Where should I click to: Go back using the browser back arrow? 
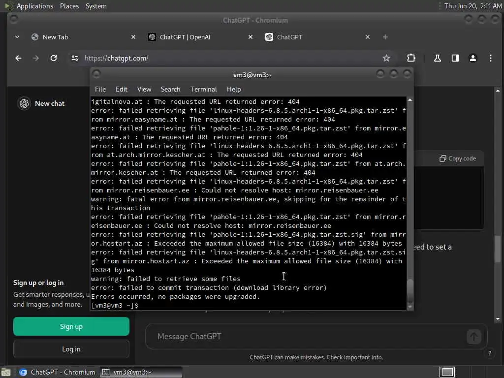(18, 58)
